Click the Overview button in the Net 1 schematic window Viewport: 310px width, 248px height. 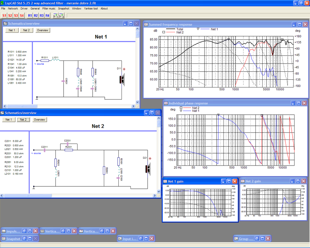pos(42,30)
